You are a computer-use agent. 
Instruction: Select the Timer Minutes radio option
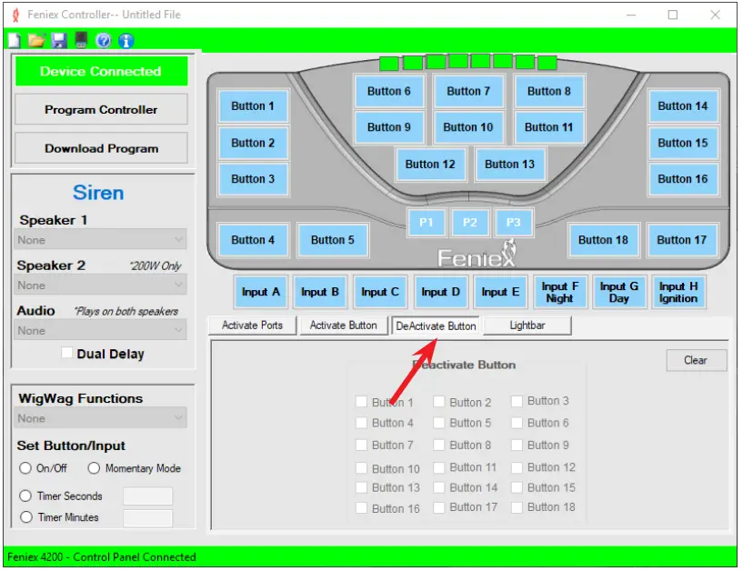click(26, 517)
